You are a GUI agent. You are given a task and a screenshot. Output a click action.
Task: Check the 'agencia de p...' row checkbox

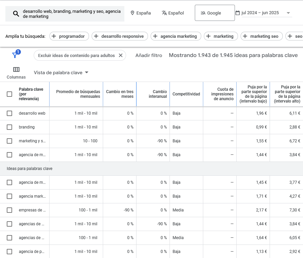[9, 252]
